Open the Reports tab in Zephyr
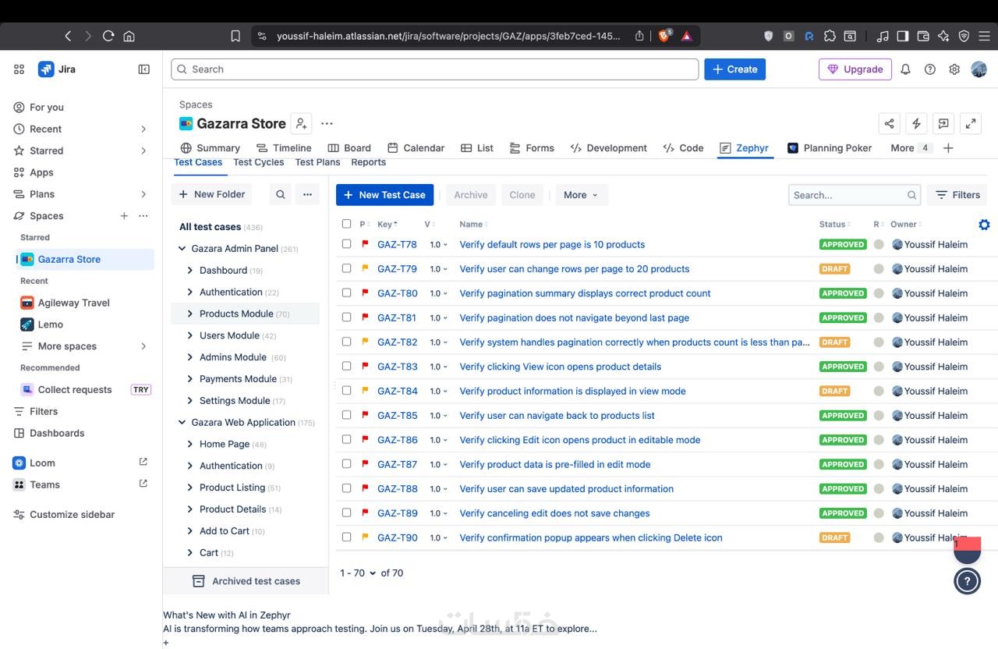This screenshot has height=649, width=998. (369, 162)
